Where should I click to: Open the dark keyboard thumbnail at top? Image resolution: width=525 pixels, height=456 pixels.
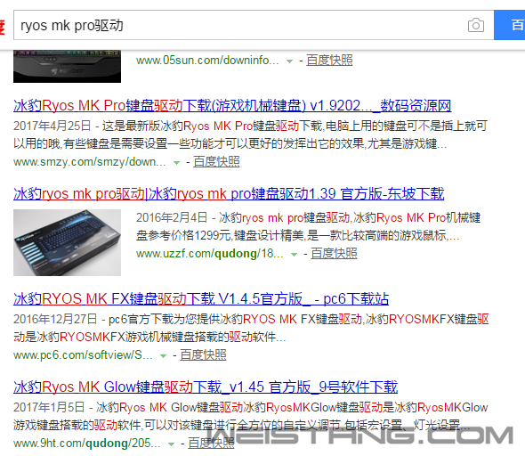67,66
